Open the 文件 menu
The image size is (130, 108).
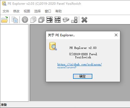pyautogui.click(x=6, y=11)
